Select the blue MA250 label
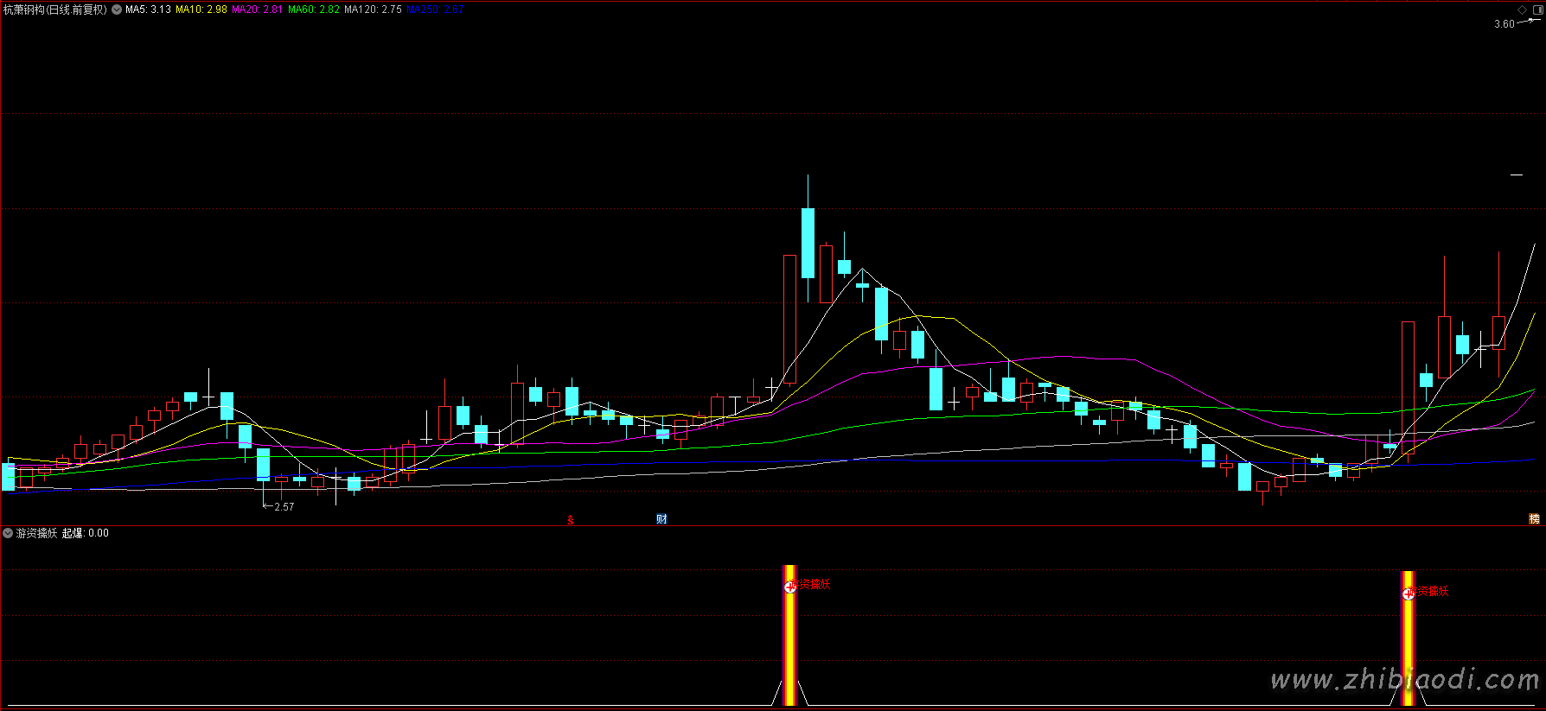Viewport: 1546px width, 711px height. pyautogui.click(x=435, y=10)
